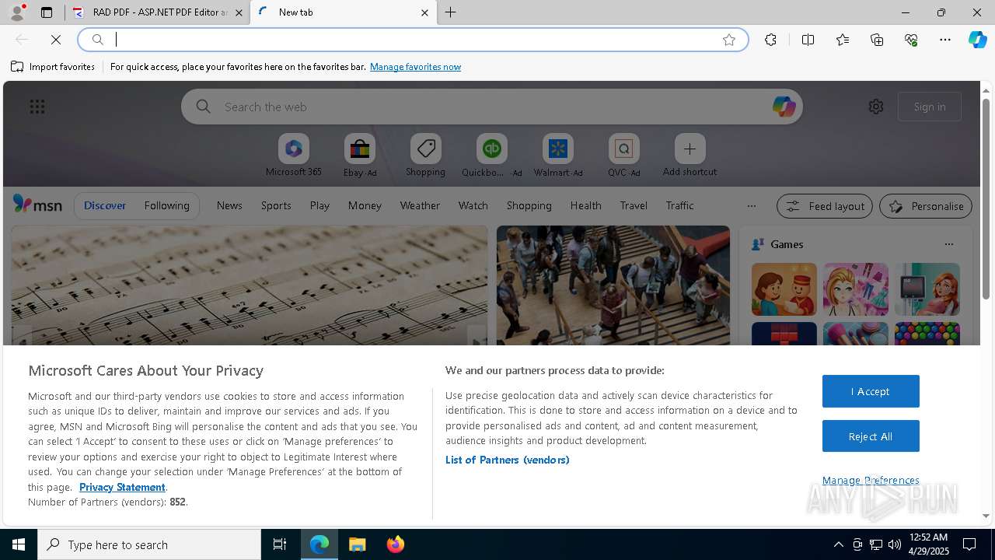This screenshot has width=995, height=560.
Task: Open the Traffic category
Action: click(x=680, y=205)
